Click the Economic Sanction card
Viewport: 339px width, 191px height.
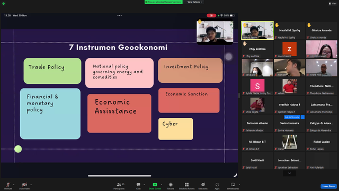[x=189, y=100]
